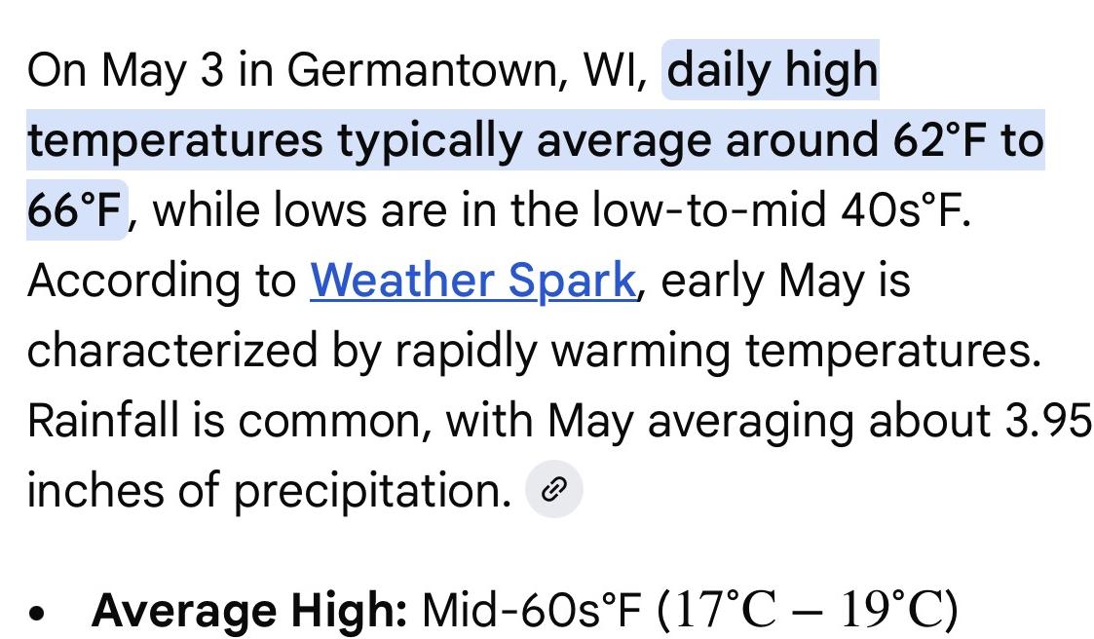
Task: Click 'characterized by rapidly warming temperatures' line
Action: point(534,351)
